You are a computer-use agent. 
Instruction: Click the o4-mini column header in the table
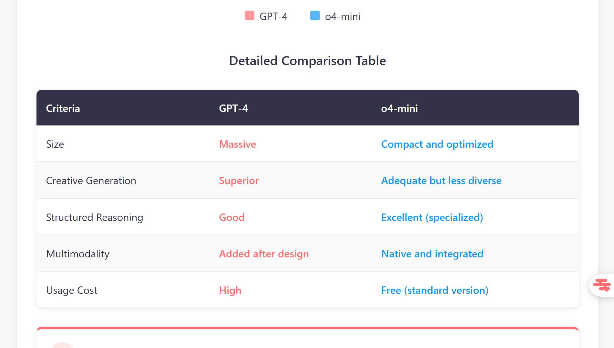pyautogui.click(x=399, y=108)
